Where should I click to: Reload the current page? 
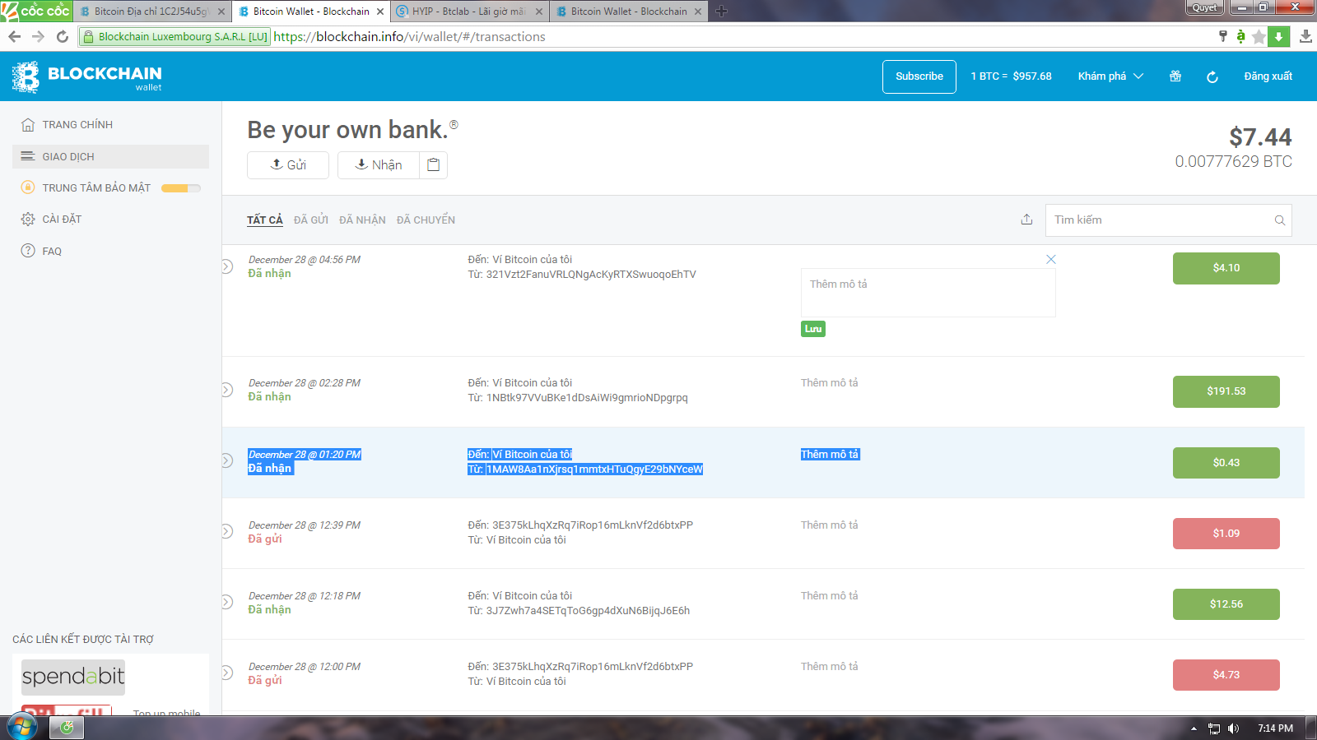point(63,36)
